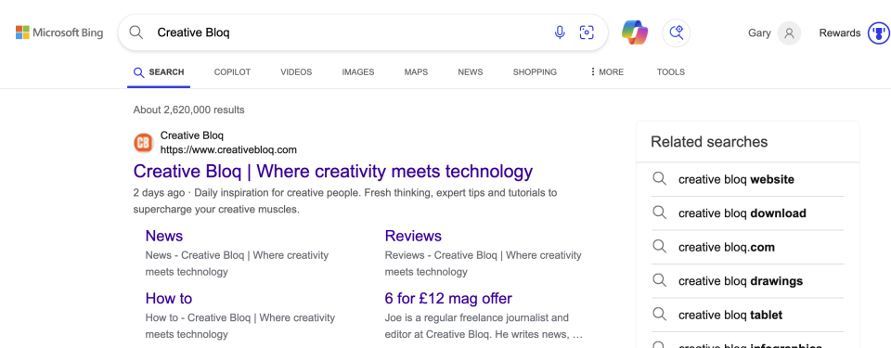891x348 pixels.
Task: Click the Gary account name
Action: click(x=759, y=33)
